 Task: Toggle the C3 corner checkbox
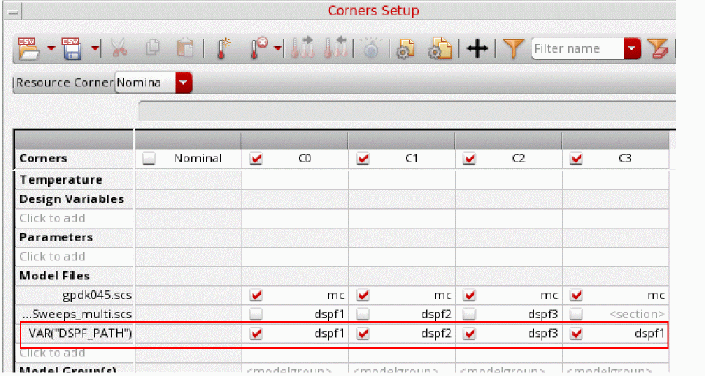(x=576, y=159)
